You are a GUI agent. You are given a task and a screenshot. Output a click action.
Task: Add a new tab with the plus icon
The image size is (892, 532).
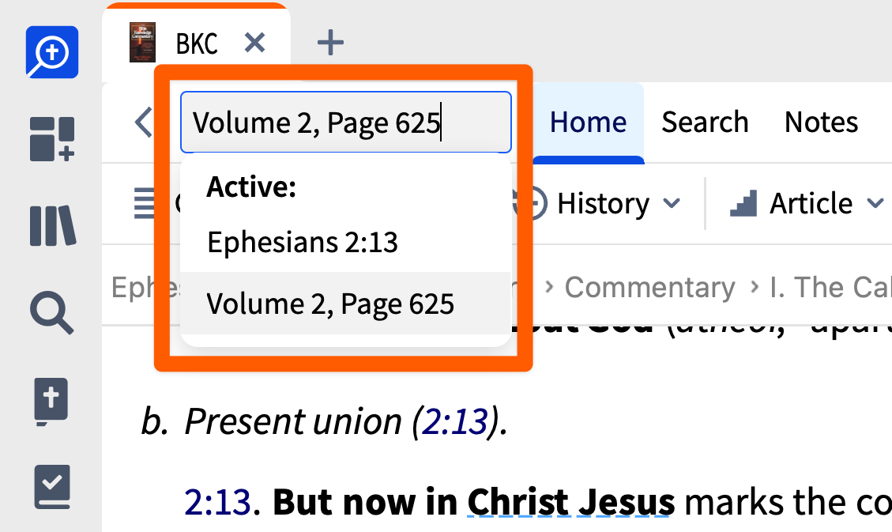(x=330, y=43)
